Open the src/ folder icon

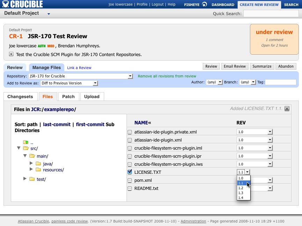pos(26,148)
